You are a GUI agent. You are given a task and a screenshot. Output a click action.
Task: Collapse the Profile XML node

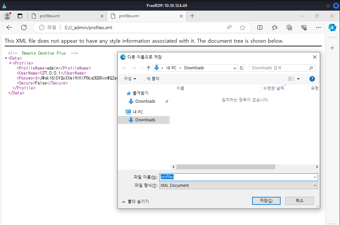pyautogui.click(x=10, y=63)
